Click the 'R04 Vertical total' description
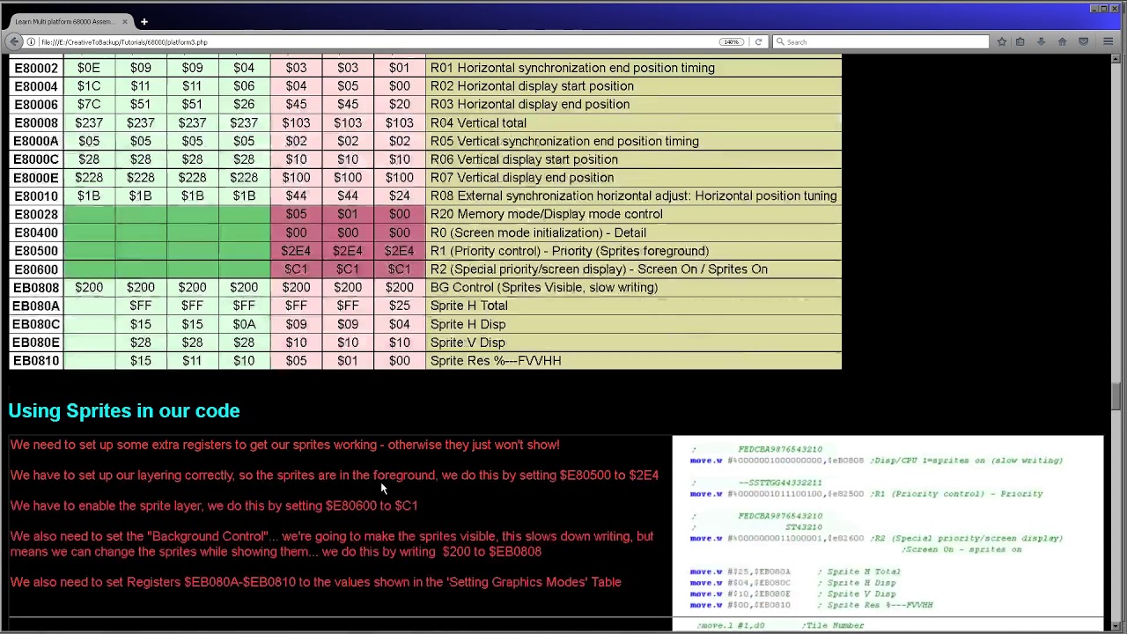 pyautogui.click(x=478, y=123)
